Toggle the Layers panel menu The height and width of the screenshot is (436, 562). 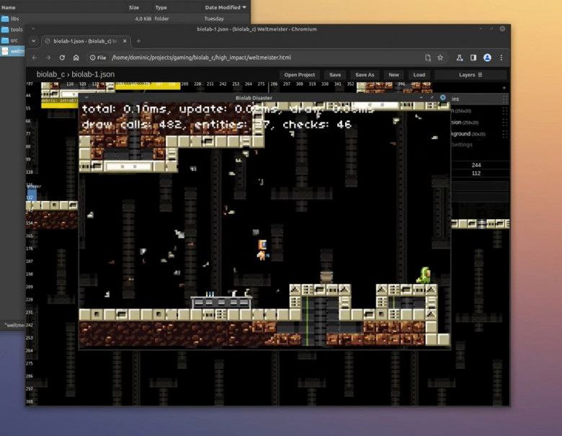coord(470,75)
